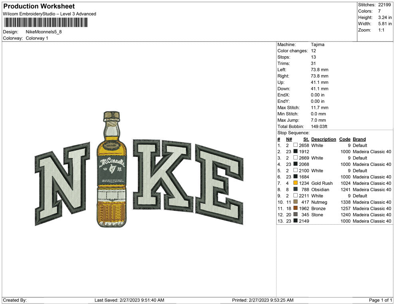Click the "Description" column header

click(x=324, y=139)
